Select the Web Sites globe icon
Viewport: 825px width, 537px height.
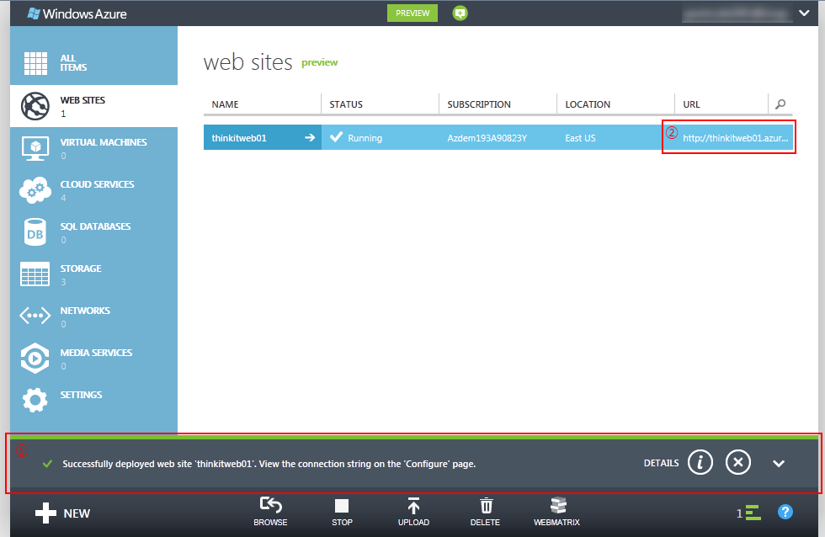[x=35, y=106]
